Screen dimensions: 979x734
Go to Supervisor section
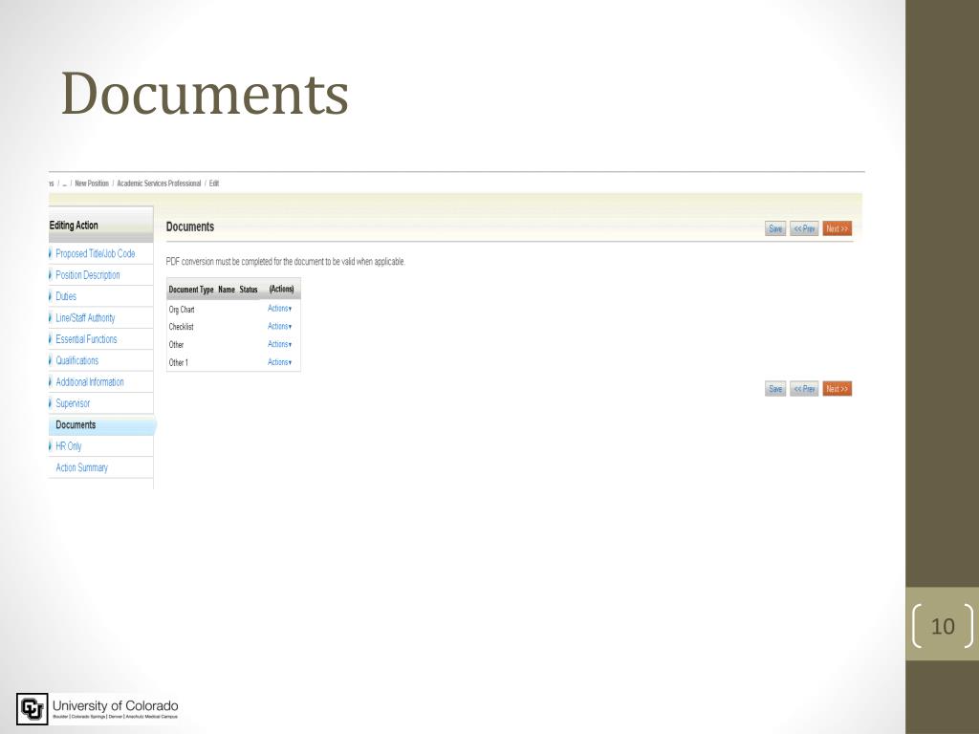[73, 403]
